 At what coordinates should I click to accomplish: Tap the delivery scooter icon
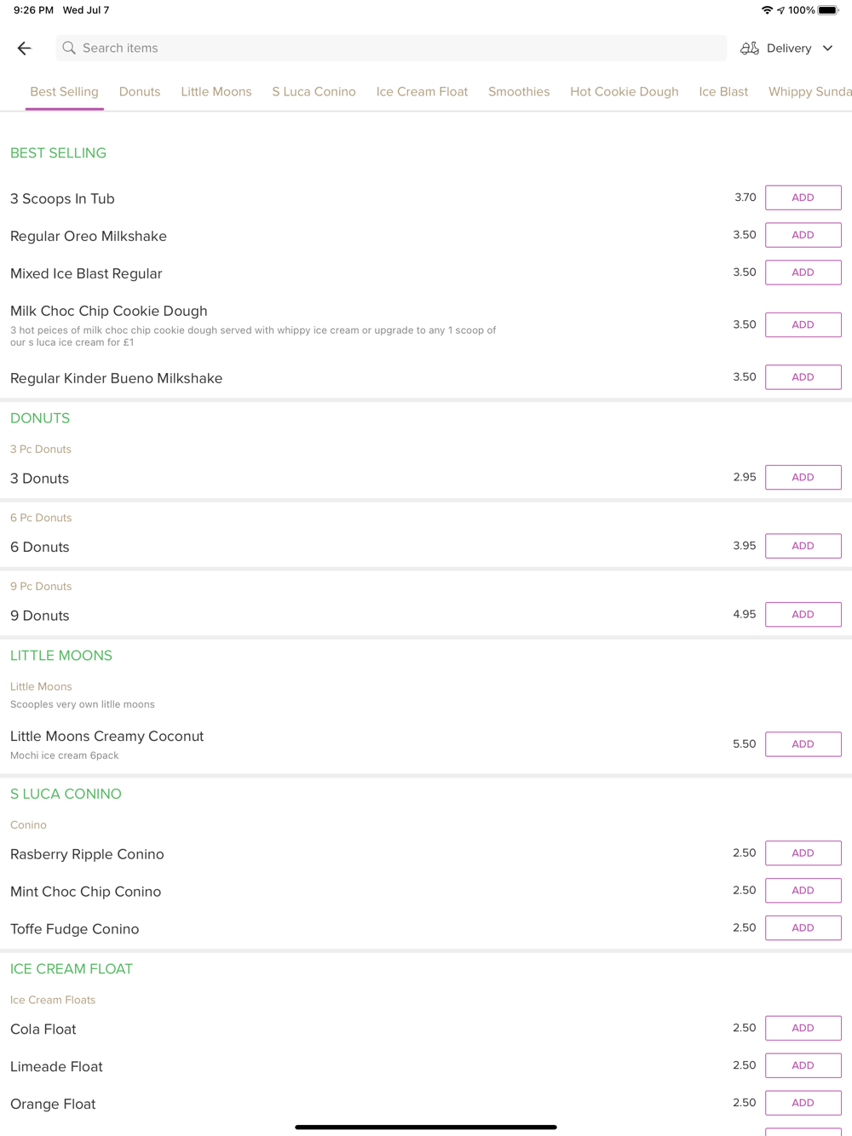pyautogui.click(x=749, y=49)
